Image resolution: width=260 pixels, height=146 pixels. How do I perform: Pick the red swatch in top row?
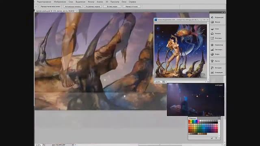point(189,121)
